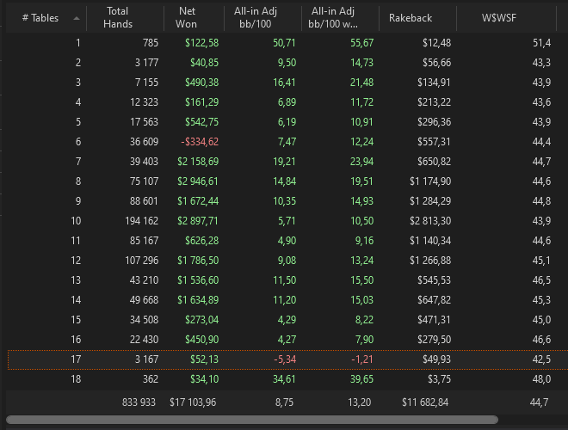
Task: Sort the table by Net Won header
Action: 187,17
